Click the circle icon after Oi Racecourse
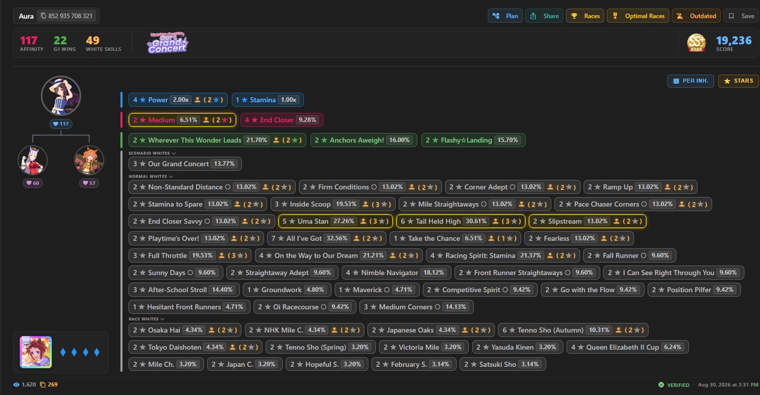Screen dimensions: 760x395 (324, 307)
